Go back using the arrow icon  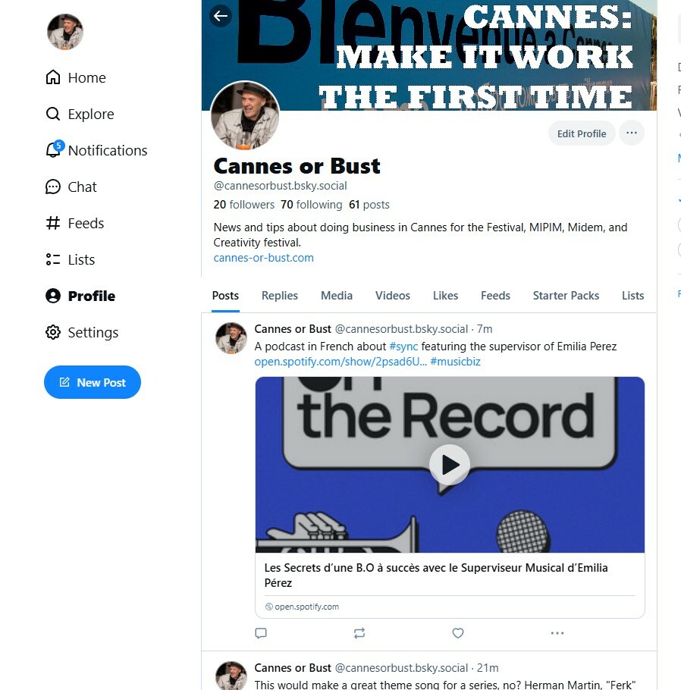(221, 16)
